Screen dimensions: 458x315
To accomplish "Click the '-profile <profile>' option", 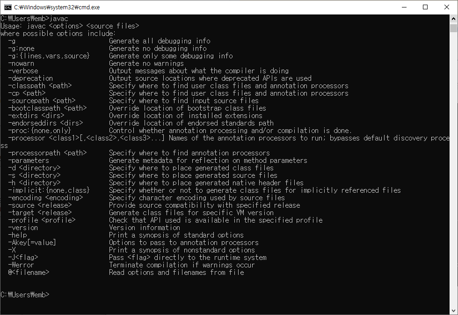I will (42, 220).
